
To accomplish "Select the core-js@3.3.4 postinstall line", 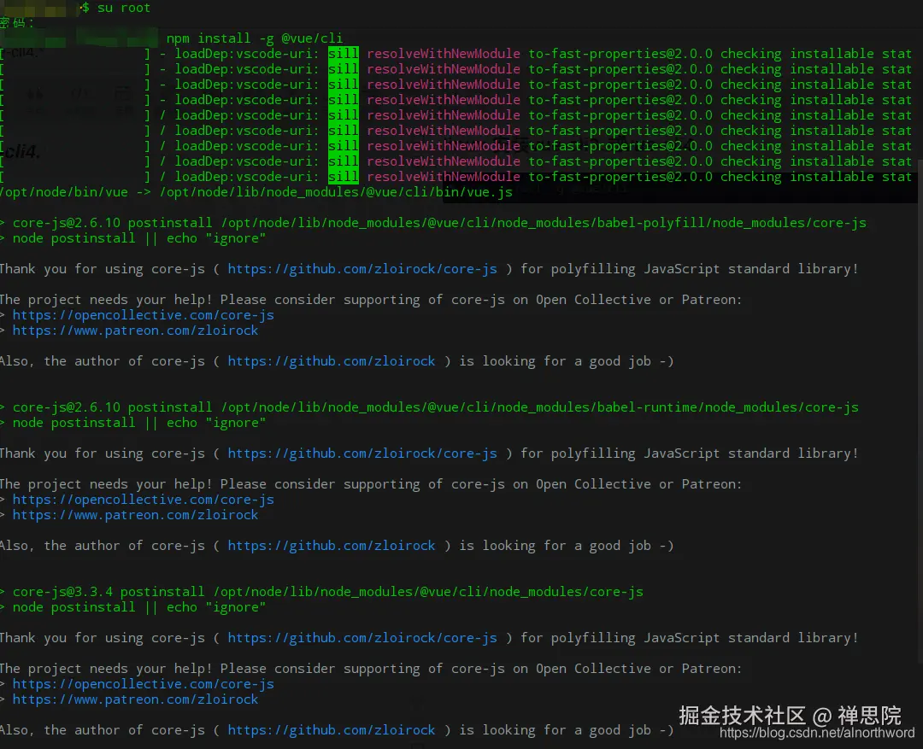I will point(322,592).
